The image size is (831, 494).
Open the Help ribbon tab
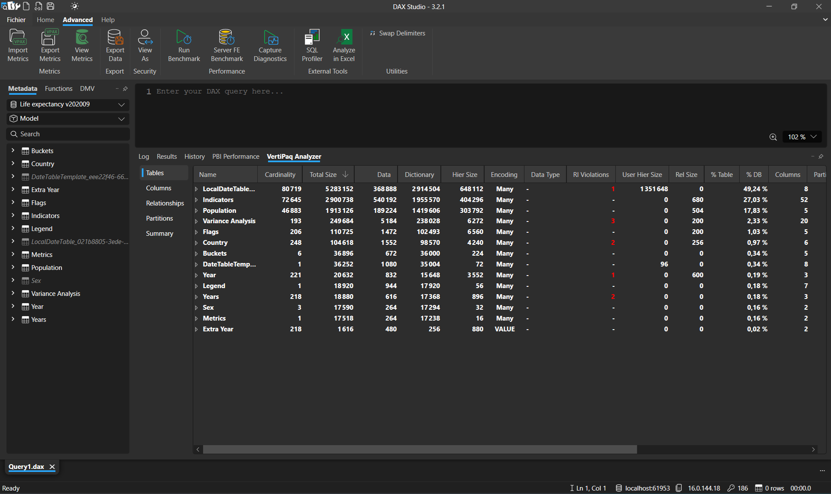(x=108, y=20)
